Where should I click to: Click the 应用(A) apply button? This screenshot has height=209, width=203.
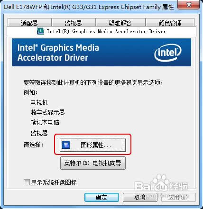tap(178, 197)
